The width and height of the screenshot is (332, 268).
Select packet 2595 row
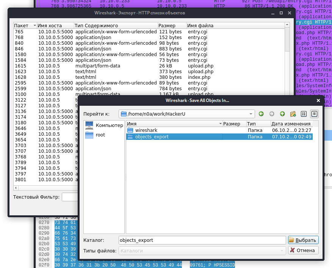coord(149,83)
